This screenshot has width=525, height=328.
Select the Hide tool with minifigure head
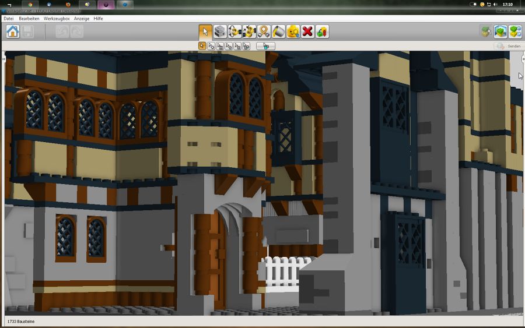[x=293, y=31]
